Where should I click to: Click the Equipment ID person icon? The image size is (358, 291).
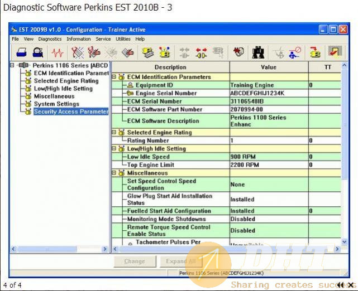coord(130,85)
